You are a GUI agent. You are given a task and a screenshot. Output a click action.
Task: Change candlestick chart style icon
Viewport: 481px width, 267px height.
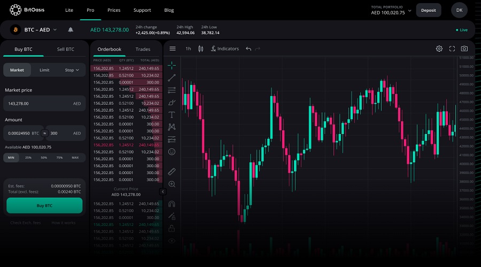click(200, 49)
